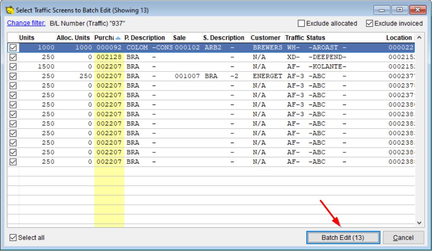The image size is (432, 251).
Task: Click the -DEEPEND- traffic status cell
Action: (x=327, y=57)
